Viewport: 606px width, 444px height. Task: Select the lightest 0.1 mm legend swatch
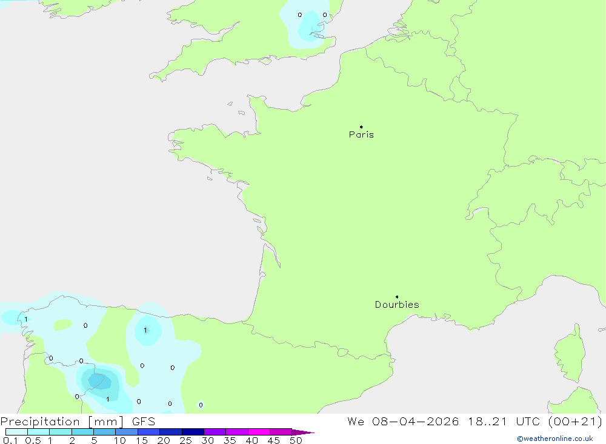coord(16,432)
